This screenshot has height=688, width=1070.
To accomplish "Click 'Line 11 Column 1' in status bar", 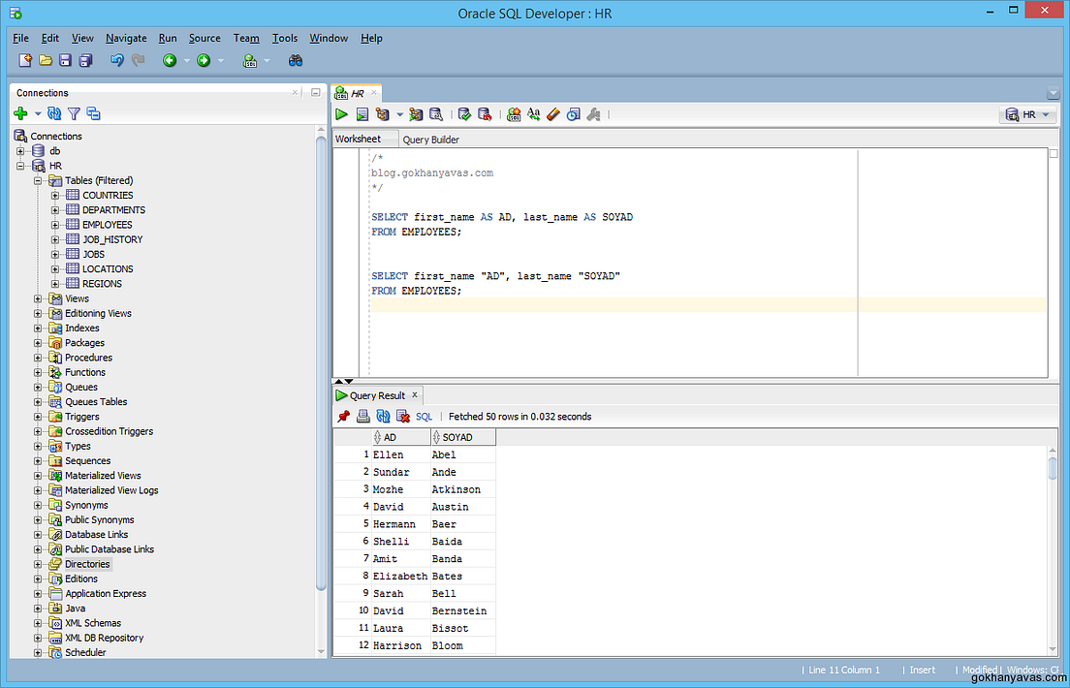I will point(844,671).
